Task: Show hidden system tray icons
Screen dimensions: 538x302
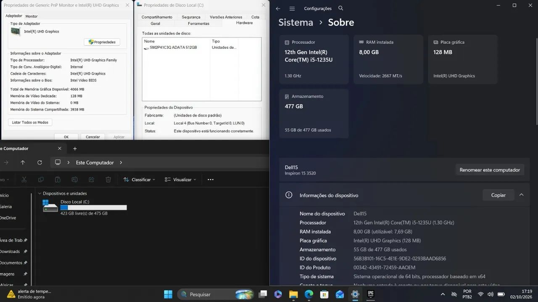Action: coord(443,294)
